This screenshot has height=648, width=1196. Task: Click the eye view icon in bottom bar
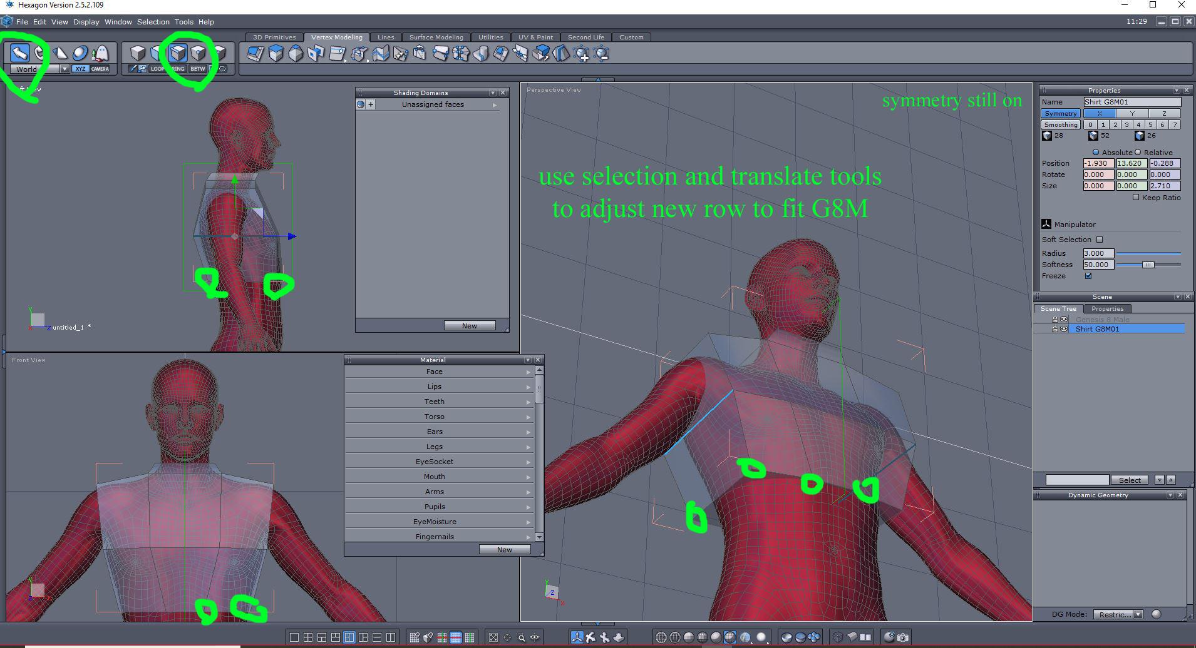pos(535,637)
